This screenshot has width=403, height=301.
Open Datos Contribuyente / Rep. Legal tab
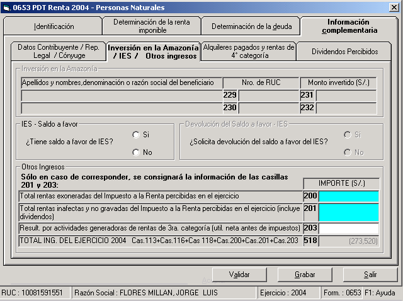57,52
